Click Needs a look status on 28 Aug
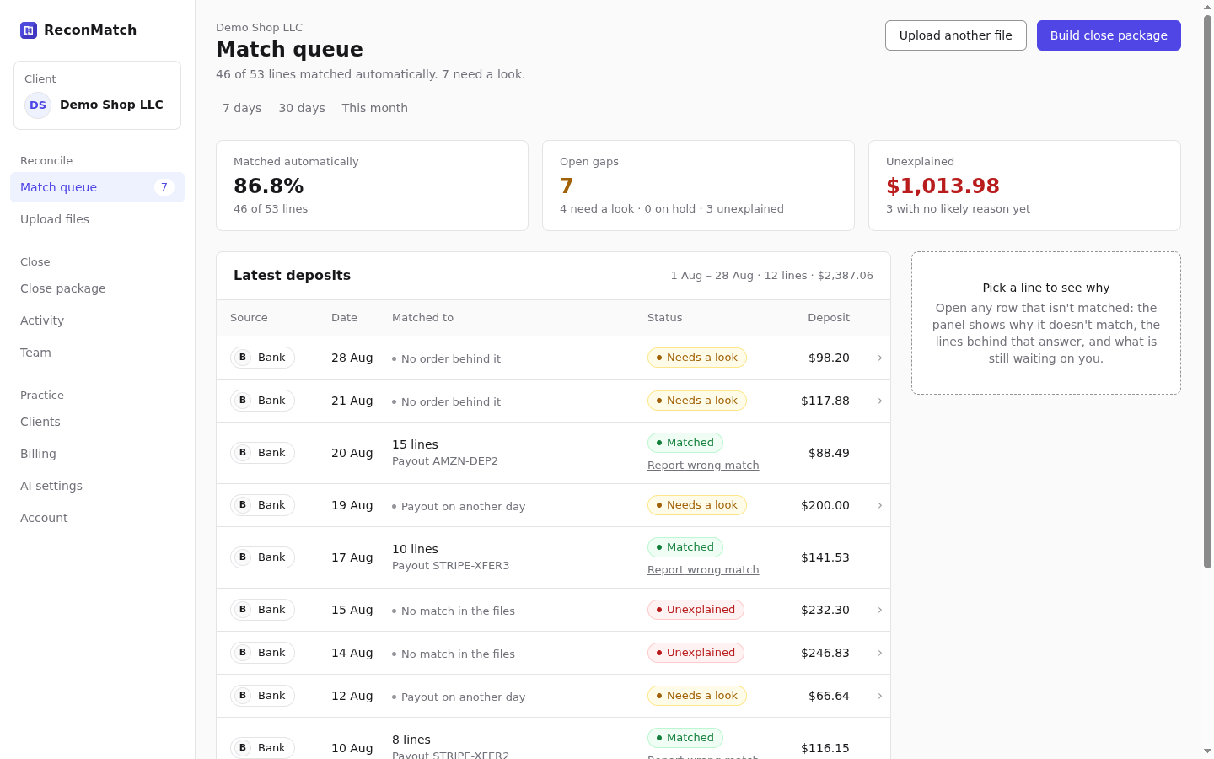1214x759 pixels. (x=696, y=358)
